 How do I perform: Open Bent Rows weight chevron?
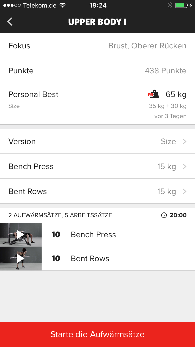pyautogui.click(x=184, y=191)
